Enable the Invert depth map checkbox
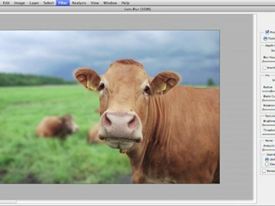The width and height of the screenshot is (275, 206). [x=264, y=68]
